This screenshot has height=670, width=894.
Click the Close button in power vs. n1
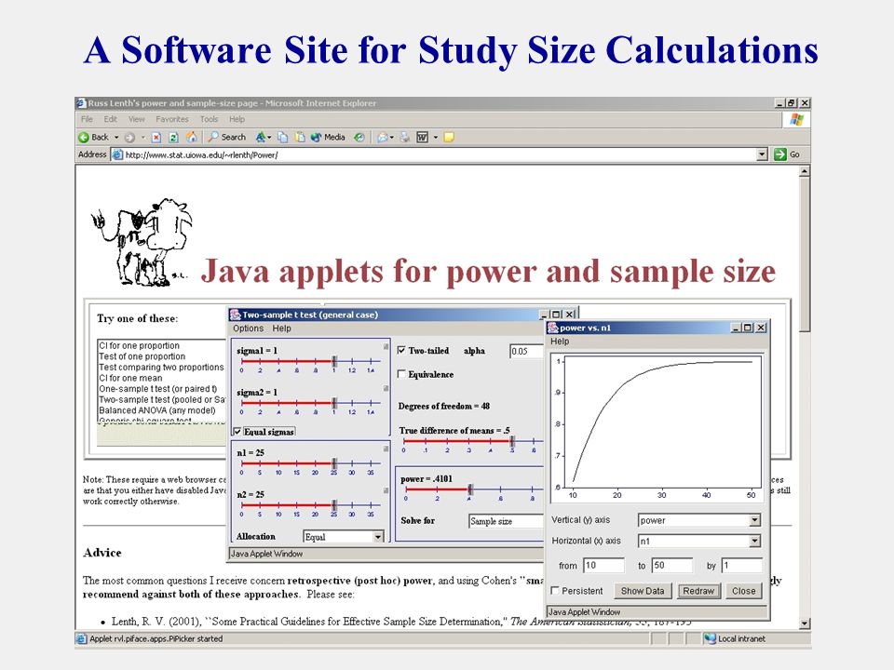(743, 591)
